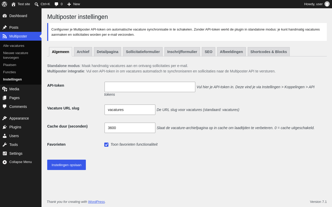The image size is (332, 207).
Task: Click the plus icon next to New
Action: click(x=69, y=4)
